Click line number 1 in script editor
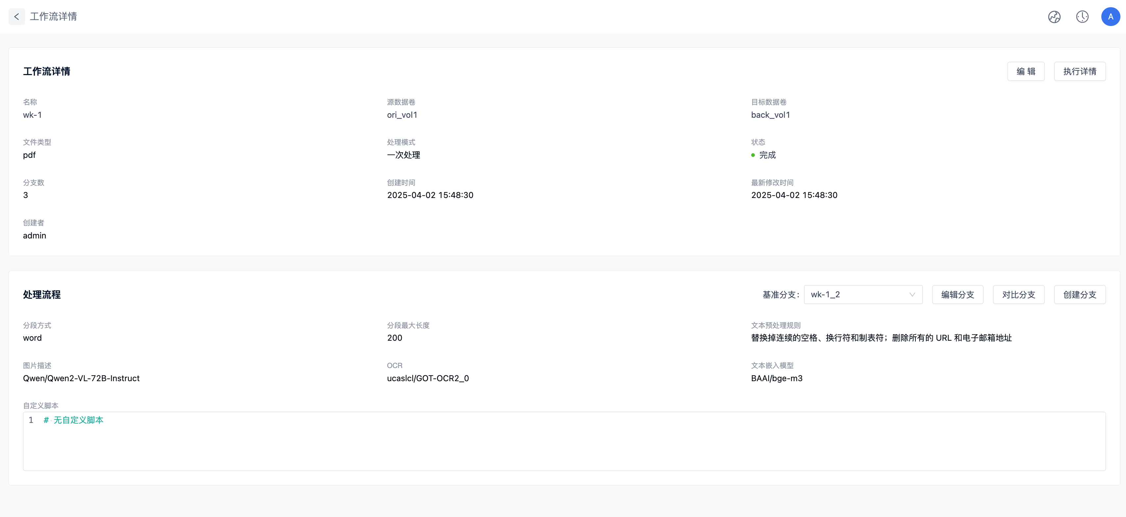 click(31, 420)
